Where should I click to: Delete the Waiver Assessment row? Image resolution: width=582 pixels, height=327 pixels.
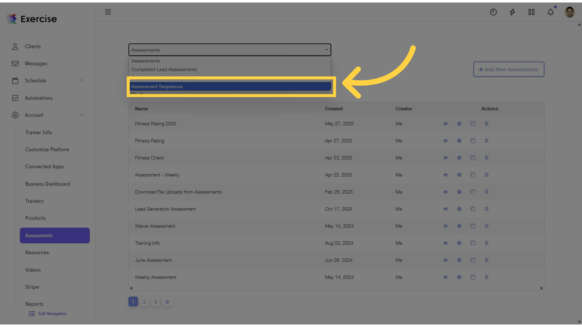pyautogui.click(x=487, y=226)
